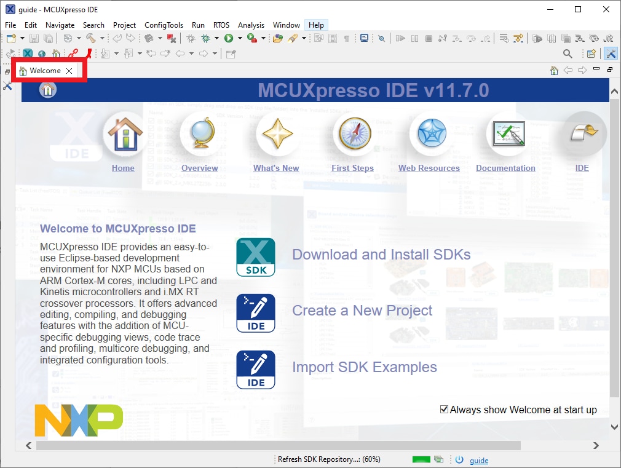The height and width of the screenshot is (468, 621).
Task: Expand the Build hammer dropdown arrow
Action: coord(103,38)
